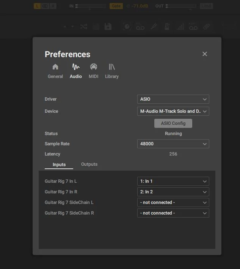Click the Audio waveform tab icon

click(76, 67)
